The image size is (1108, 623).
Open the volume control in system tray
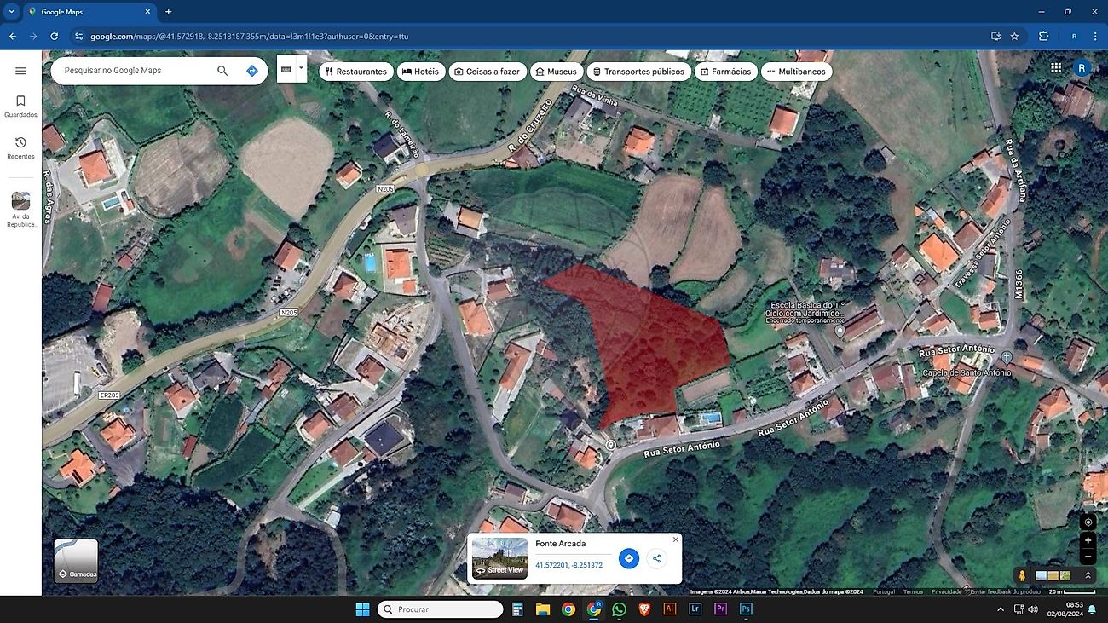1033,609
